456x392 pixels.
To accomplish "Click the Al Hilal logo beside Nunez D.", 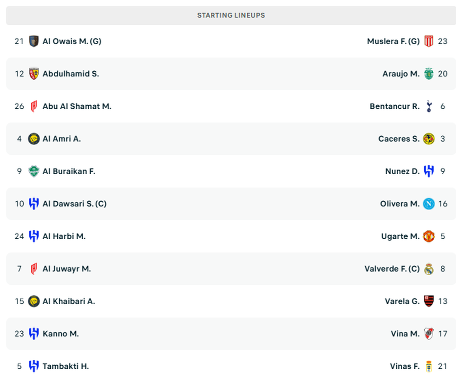I will pyautogui.click(x=429, y=171).
